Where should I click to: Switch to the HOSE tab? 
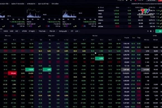click(11, 31)
